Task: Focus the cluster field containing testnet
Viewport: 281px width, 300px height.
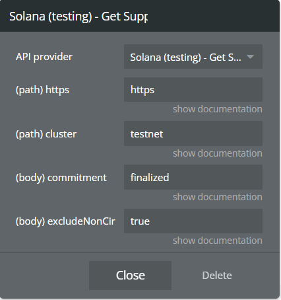Action: coord(193,133)
